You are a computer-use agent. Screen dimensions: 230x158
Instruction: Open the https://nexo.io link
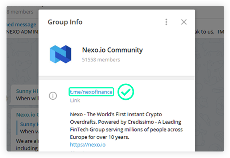click(x=88, y=145)
